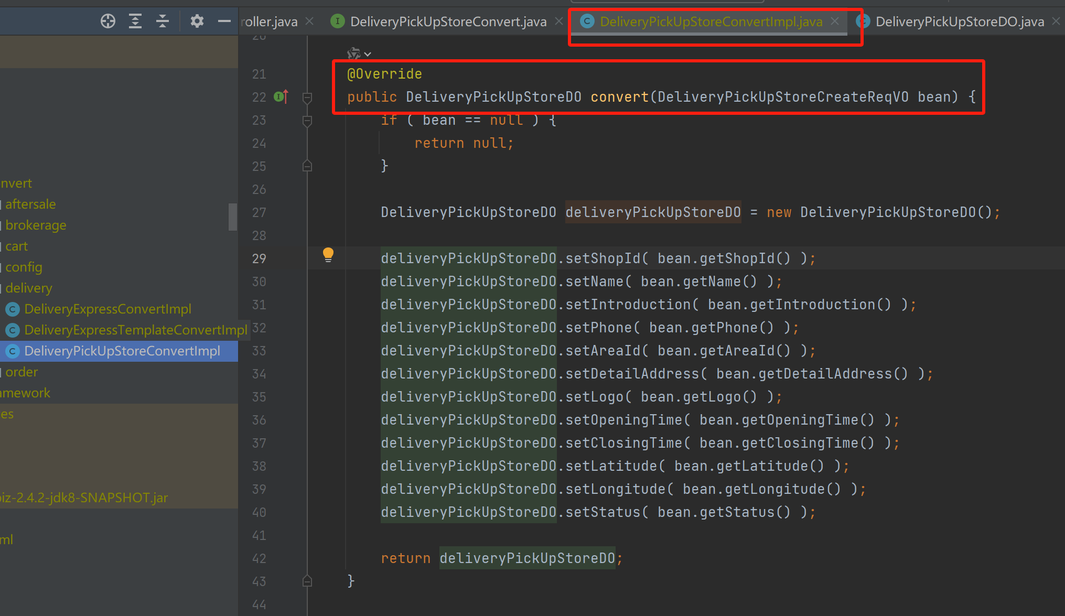Click the inlay hint icon above @Override

point(354,53)
